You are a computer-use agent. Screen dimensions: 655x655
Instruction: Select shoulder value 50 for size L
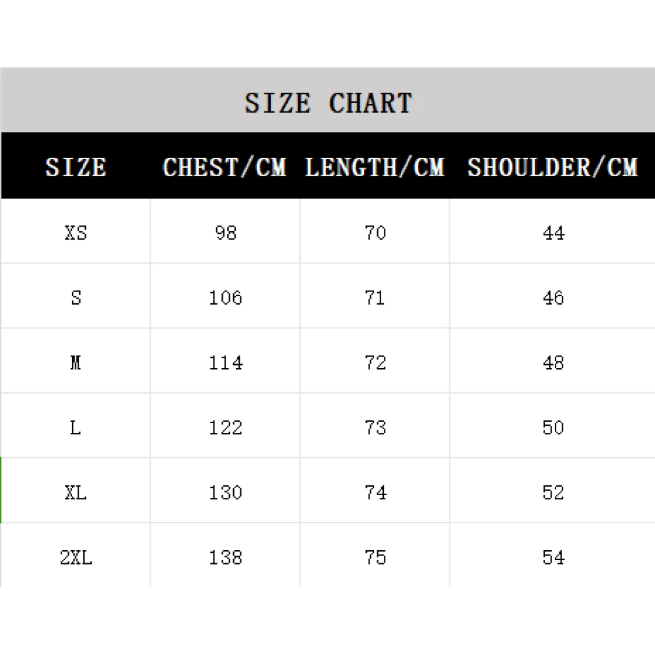(553, 428)
